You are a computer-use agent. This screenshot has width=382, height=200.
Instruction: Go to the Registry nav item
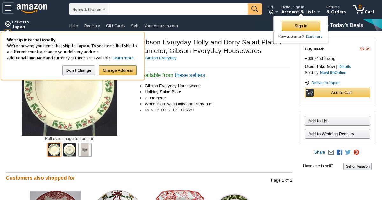92,26
